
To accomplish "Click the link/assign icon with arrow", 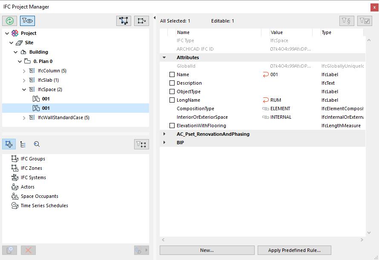I will click(141, 250).
